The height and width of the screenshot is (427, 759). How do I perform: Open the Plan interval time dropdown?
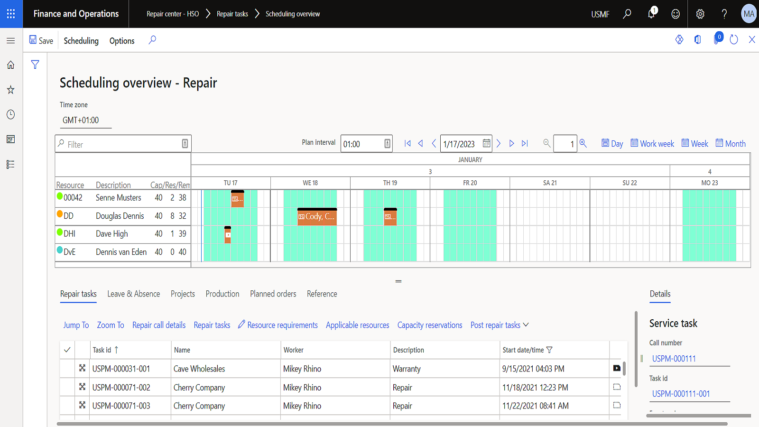[x=387, y=144]
